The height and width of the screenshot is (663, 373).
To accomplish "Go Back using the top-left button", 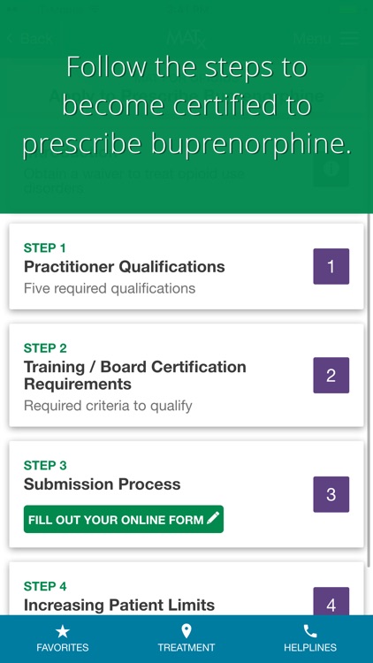I will tap(29, 39).
